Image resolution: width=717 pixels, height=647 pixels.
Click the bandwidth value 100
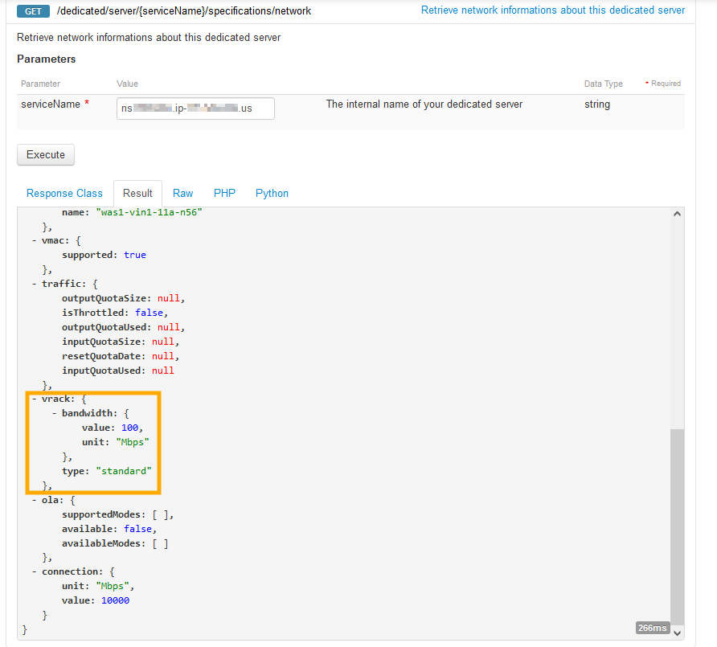130,428
